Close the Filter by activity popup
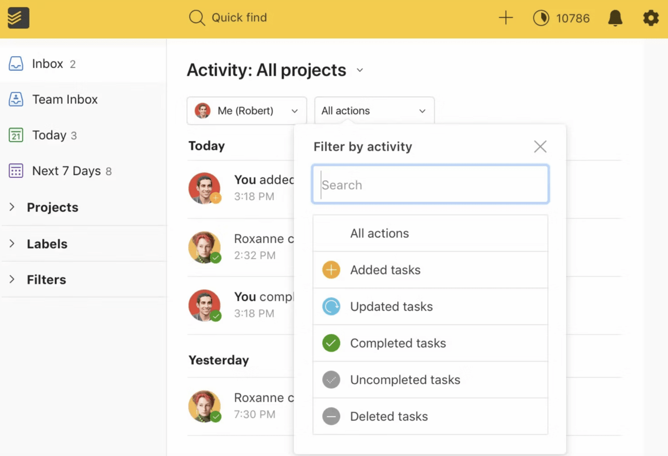This screenshot has height=456, width=668. click(540, 147)
